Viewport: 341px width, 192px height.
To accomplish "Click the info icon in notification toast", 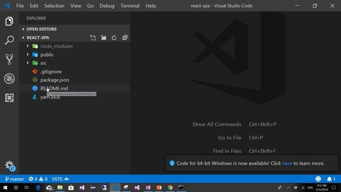I will 172,163.
